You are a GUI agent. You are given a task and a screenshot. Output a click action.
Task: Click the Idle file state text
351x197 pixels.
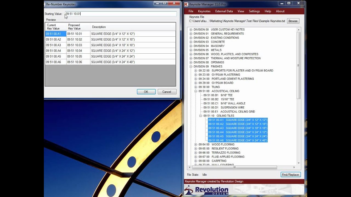pyautogui.click(x=205, y=175)
